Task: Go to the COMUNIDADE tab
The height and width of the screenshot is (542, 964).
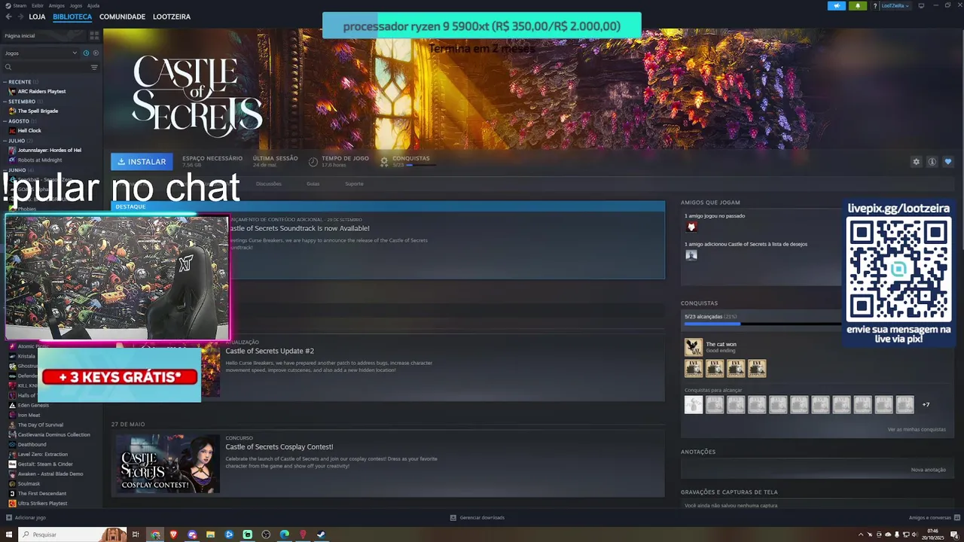Action: [122, 17]
